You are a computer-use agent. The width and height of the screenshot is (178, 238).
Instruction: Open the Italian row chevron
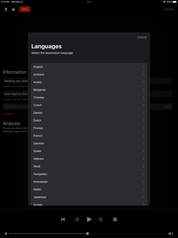[144, 189]
